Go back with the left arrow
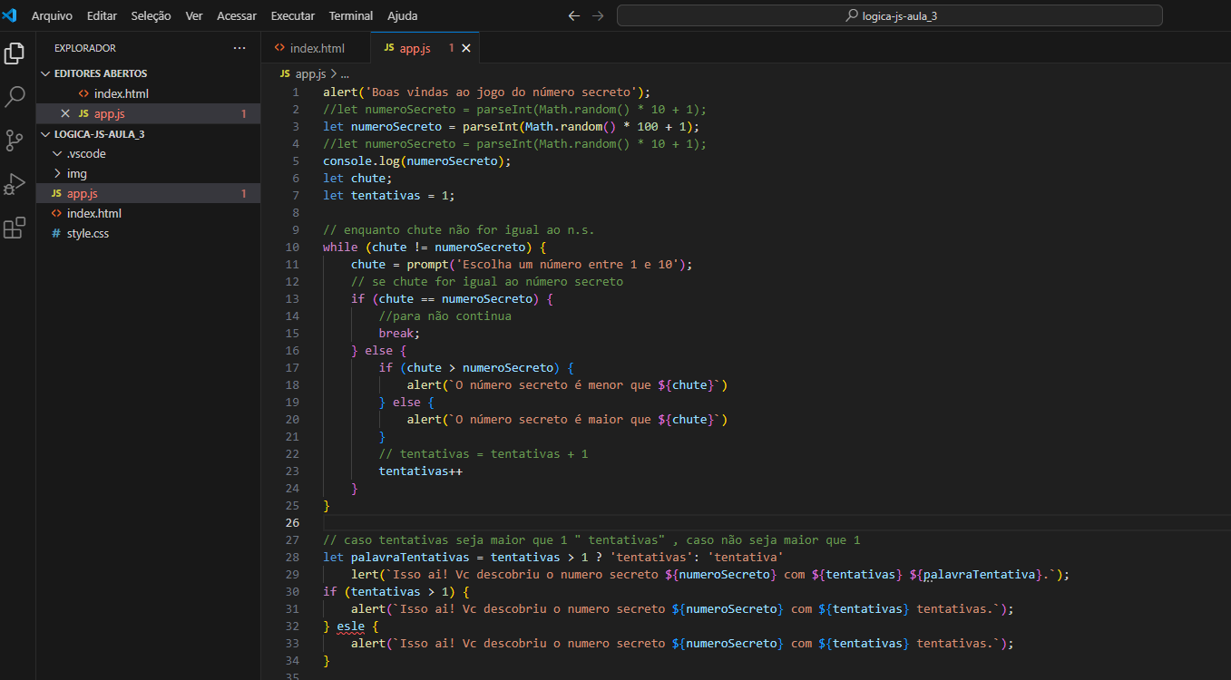This screenshot has width=1231, height=680. (x=573, y=15)
